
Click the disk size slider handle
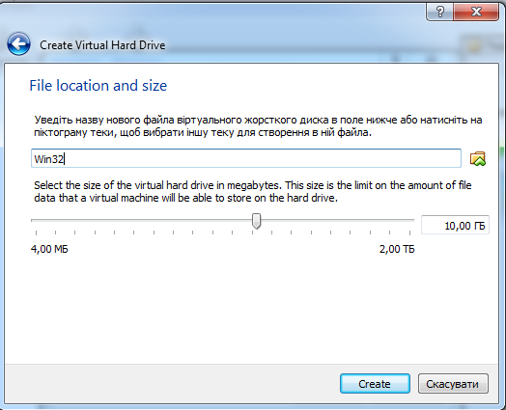[256, 221]
